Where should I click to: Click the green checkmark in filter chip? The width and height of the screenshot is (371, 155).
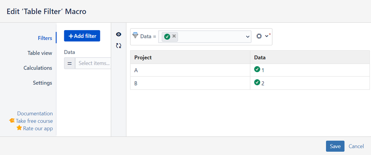[167, 36]
